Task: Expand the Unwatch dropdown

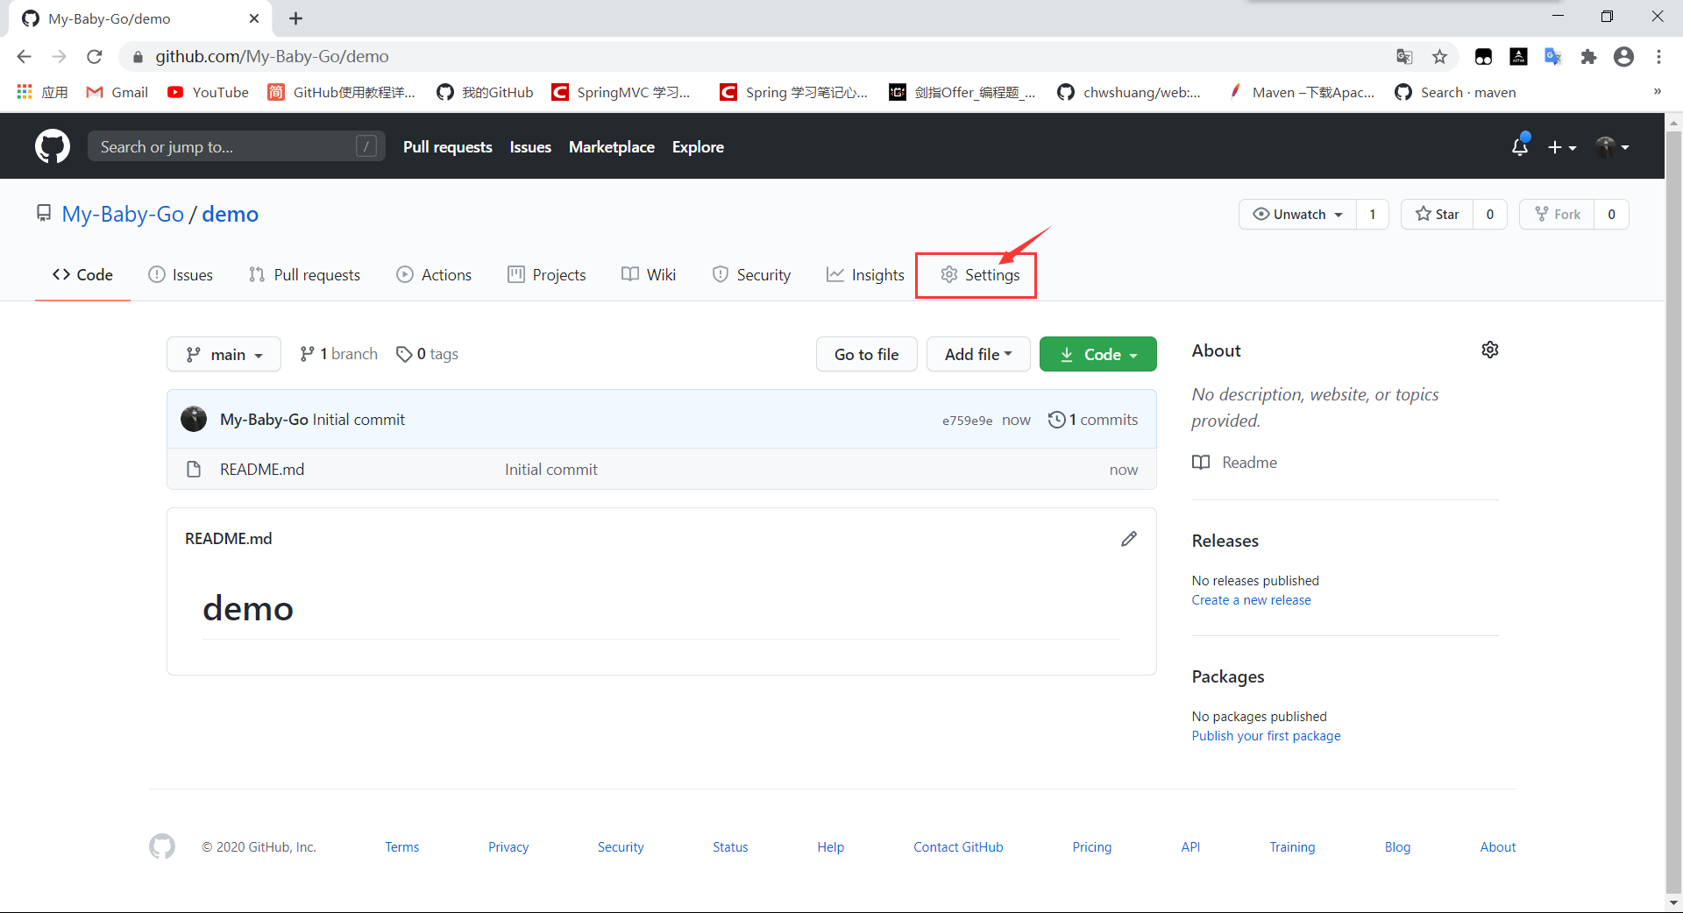Action: tap(1297, 215)
